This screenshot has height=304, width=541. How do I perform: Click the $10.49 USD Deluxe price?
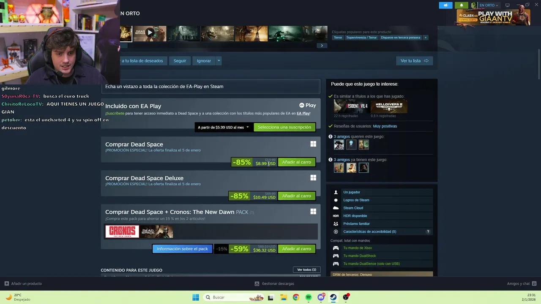click(x=264, y=197)
